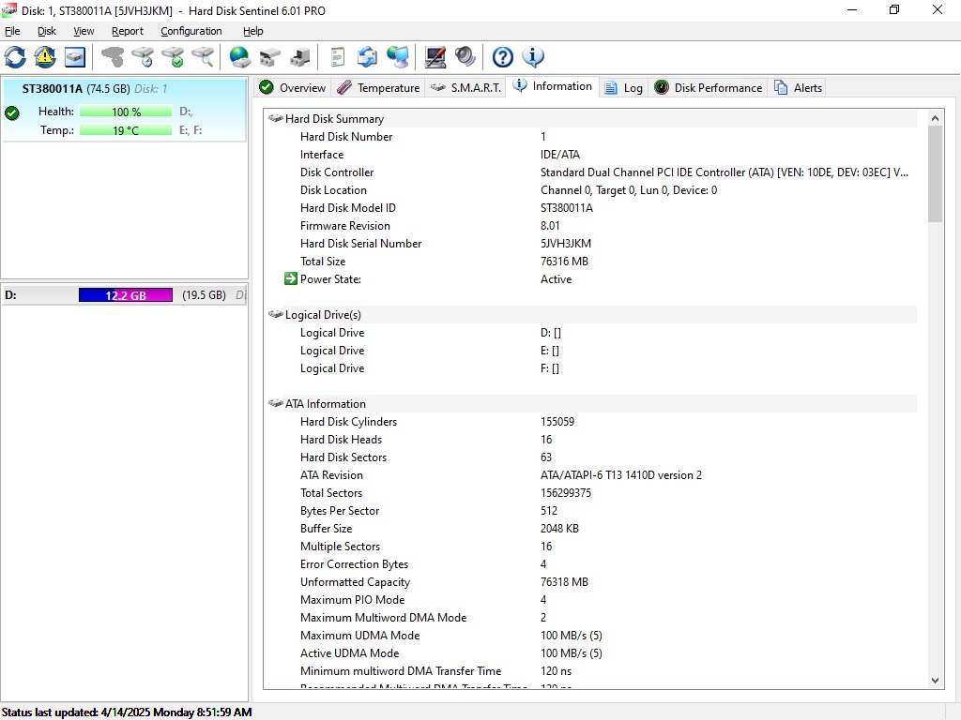Click the monitor with screwdriver toolbar icon
Screen dimensions: 961x720
[x=435, y=57]
